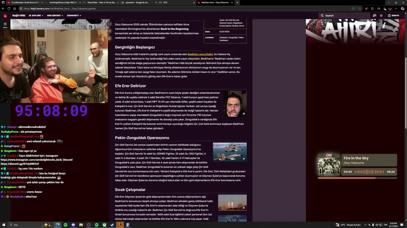Expand the Wiki Content dropdown menu

pyautogui.click(x=55, y=16)
